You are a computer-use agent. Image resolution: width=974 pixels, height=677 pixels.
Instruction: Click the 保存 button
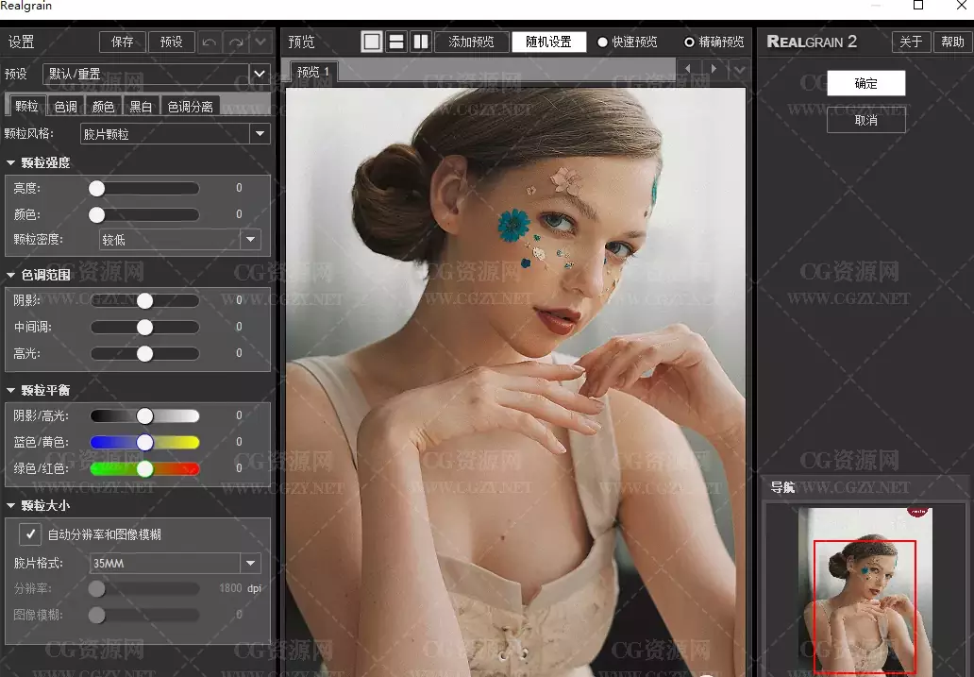(x=123, y=42)
